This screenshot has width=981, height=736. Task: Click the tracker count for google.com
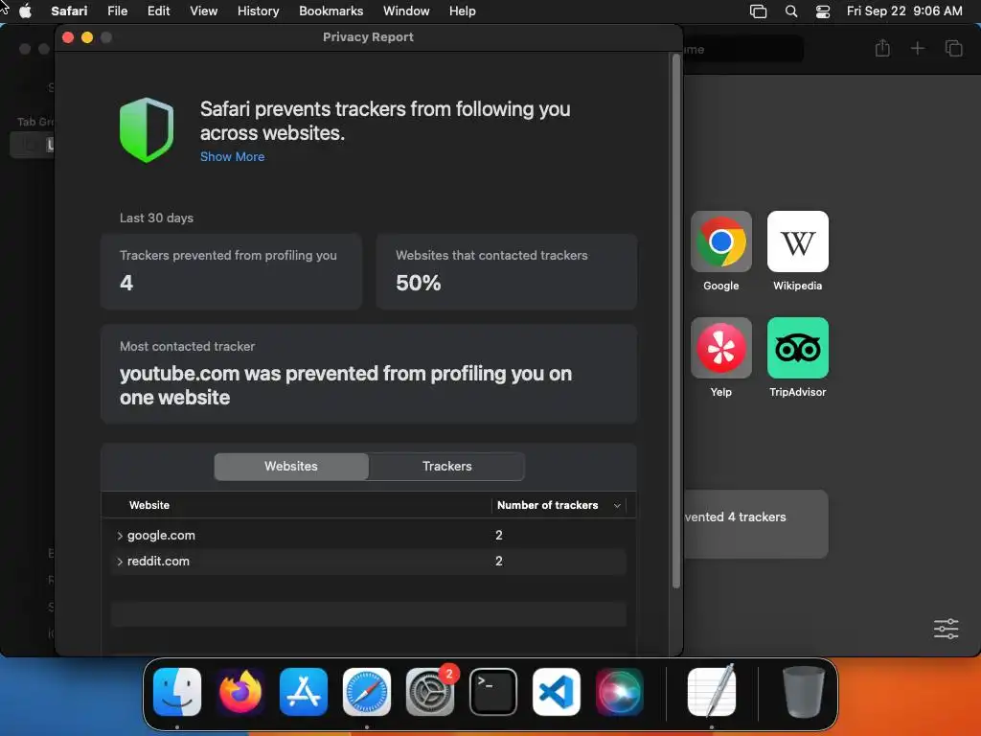click(498, 535)
